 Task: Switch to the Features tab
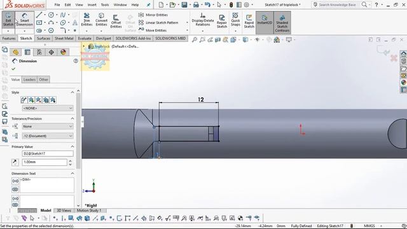9,38
